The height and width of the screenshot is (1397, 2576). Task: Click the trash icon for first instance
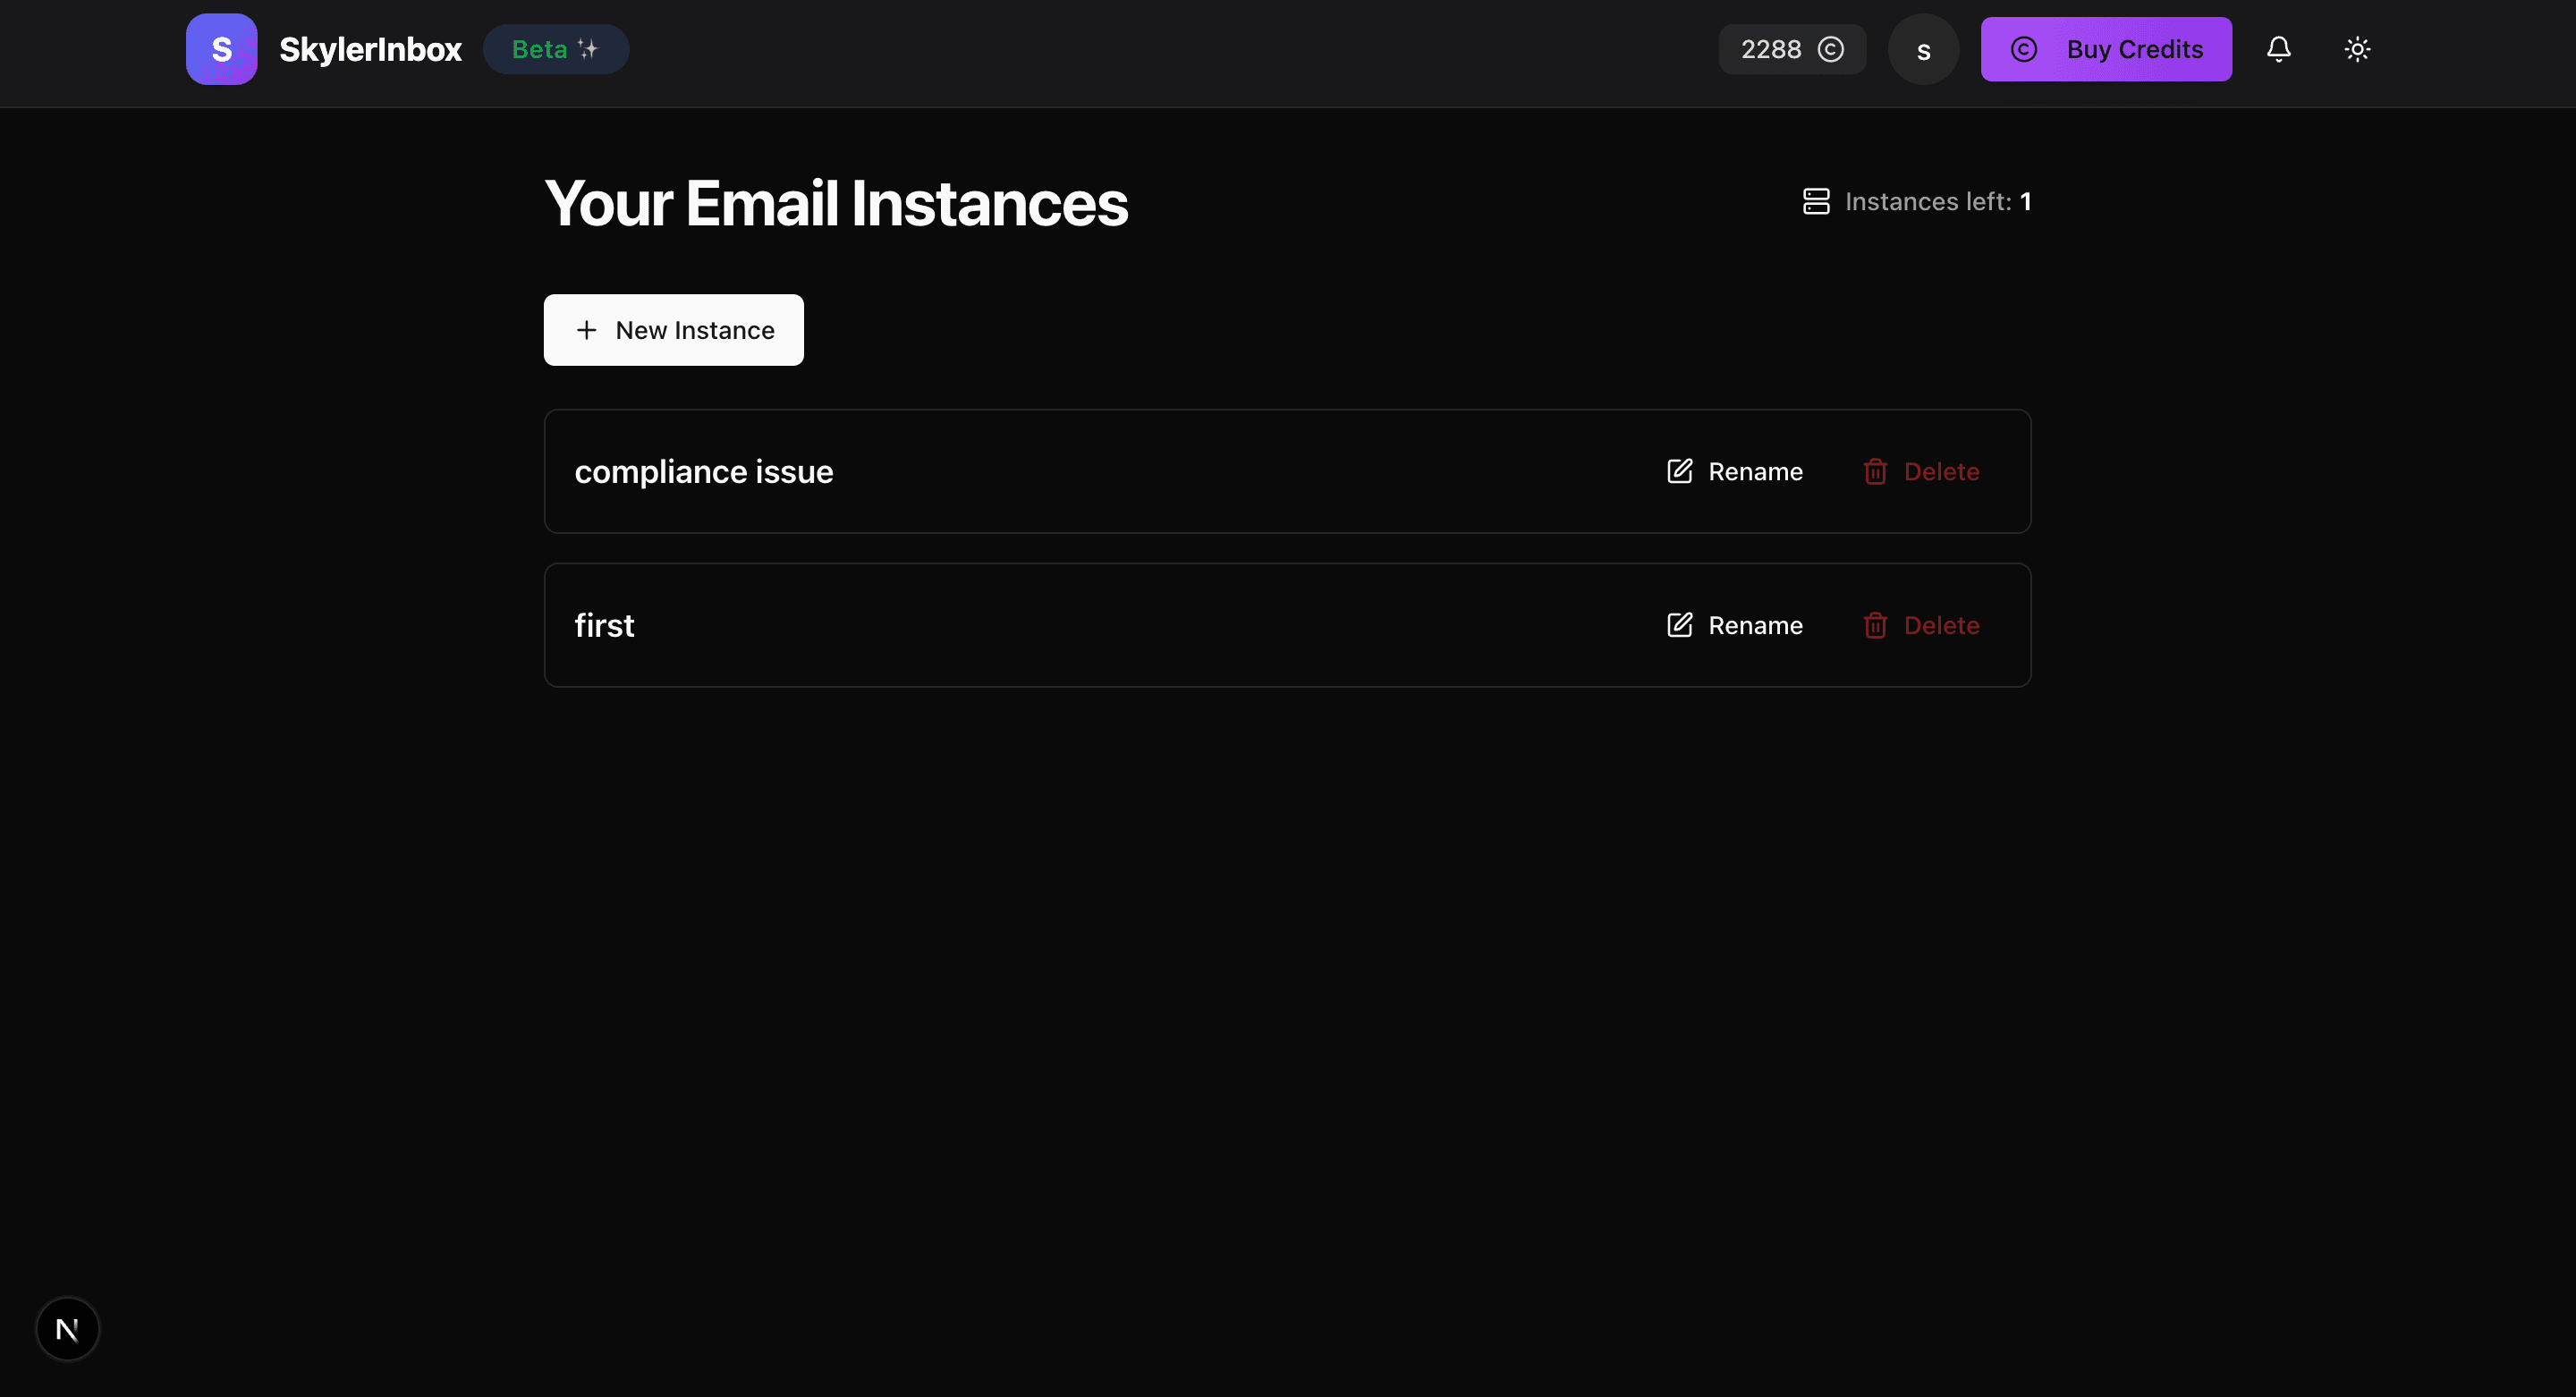tap(1875, 625)
